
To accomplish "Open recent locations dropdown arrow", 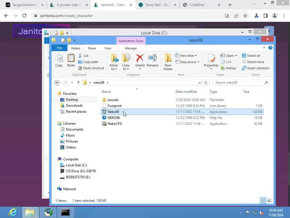I will point(72,83).
